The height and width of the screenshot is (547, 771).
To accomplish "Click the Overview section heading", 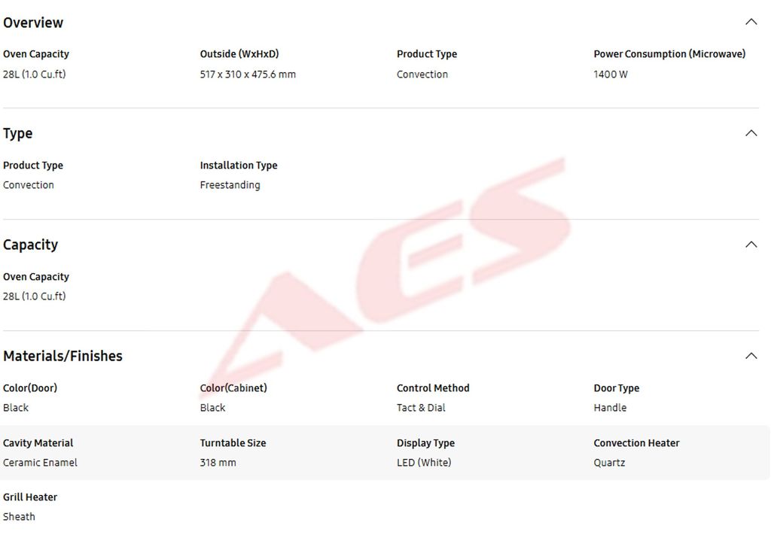I will point(33,23).
